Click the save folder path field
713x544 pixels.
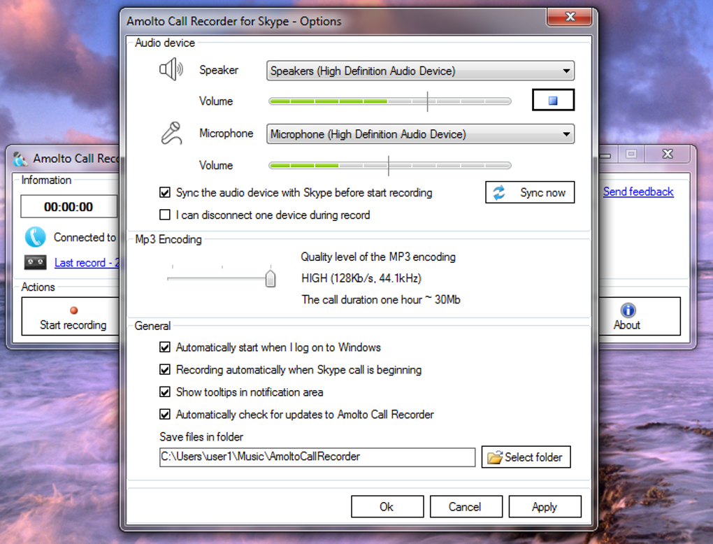(x=317, y=457)
